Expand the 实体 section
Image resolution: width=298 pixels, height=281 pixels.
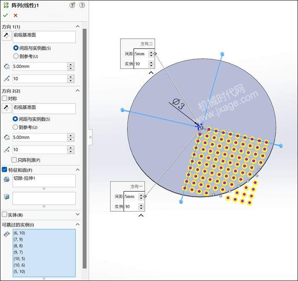click(78, 214)
